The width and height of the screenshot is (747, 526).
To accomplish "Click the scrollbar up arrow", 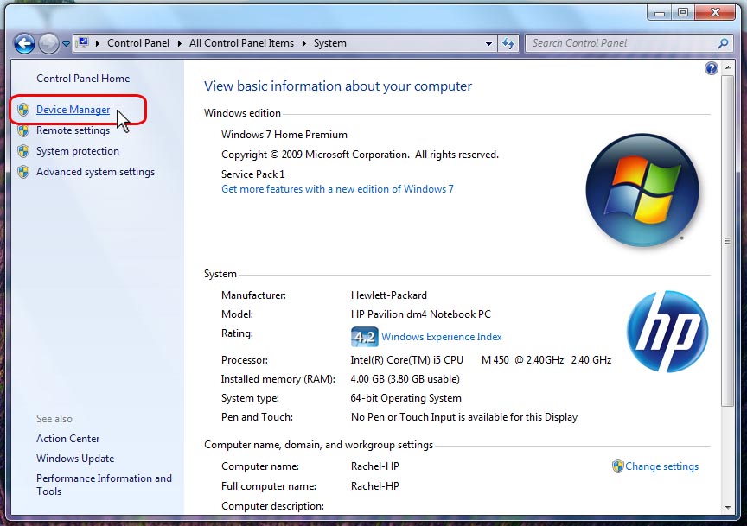I will point(727,67).
